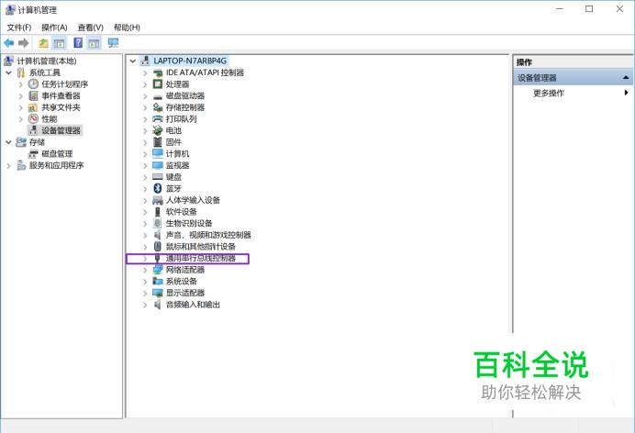Select the 生物识别设备 label
This screenshot has width=635, height=433.
coord(189,223)
